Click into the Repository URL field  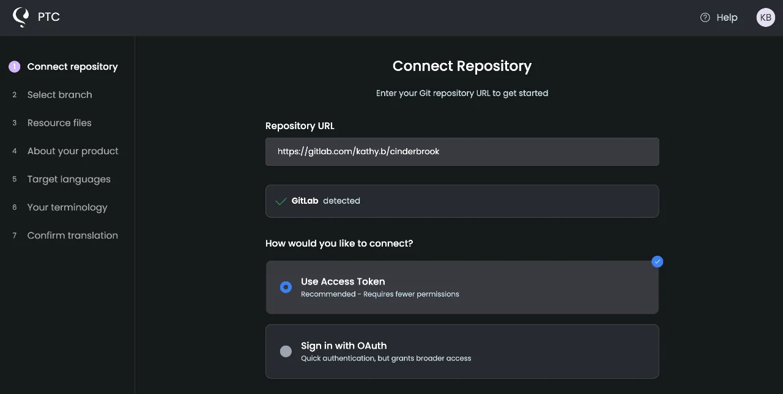[x=462, y=152]
